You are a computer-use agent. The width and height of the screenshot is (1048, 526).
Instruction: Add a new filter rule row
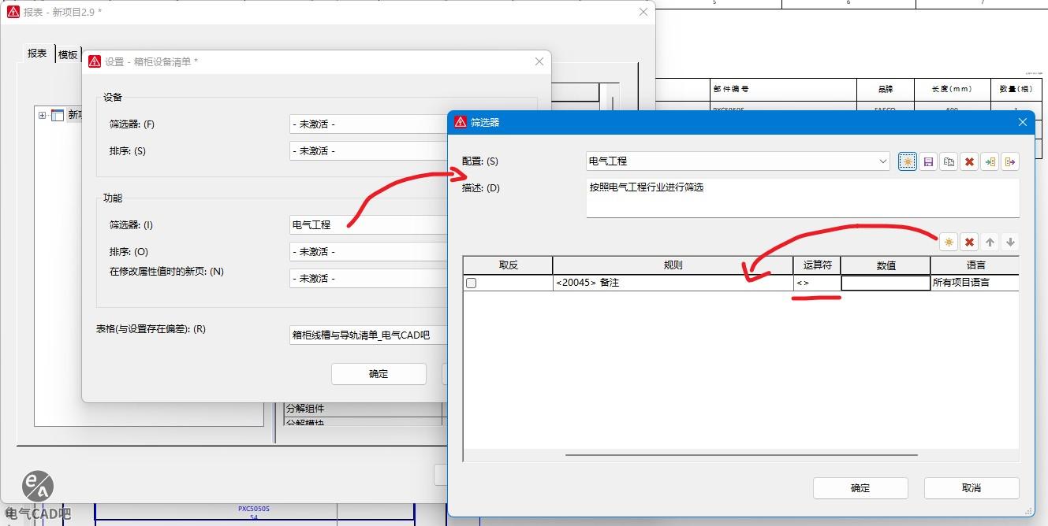pos(949,243)
